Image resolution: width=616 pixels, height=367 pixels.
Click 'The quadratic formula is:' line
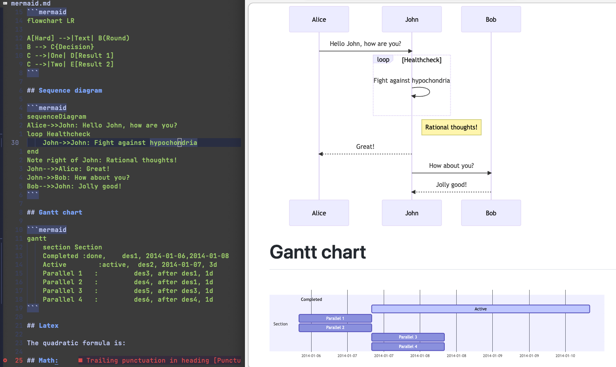point(76,343)
